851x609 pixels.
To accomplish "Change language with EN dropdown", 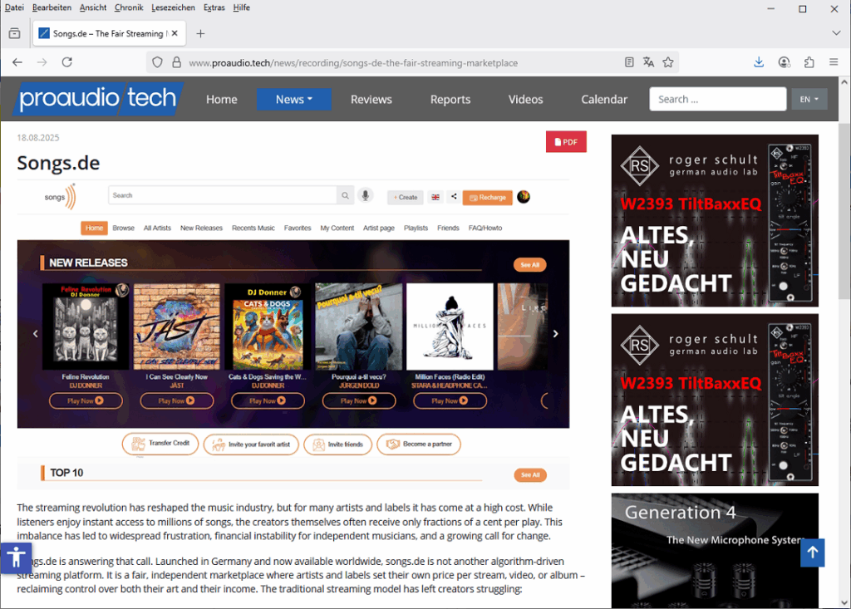I will coord(809,100).
